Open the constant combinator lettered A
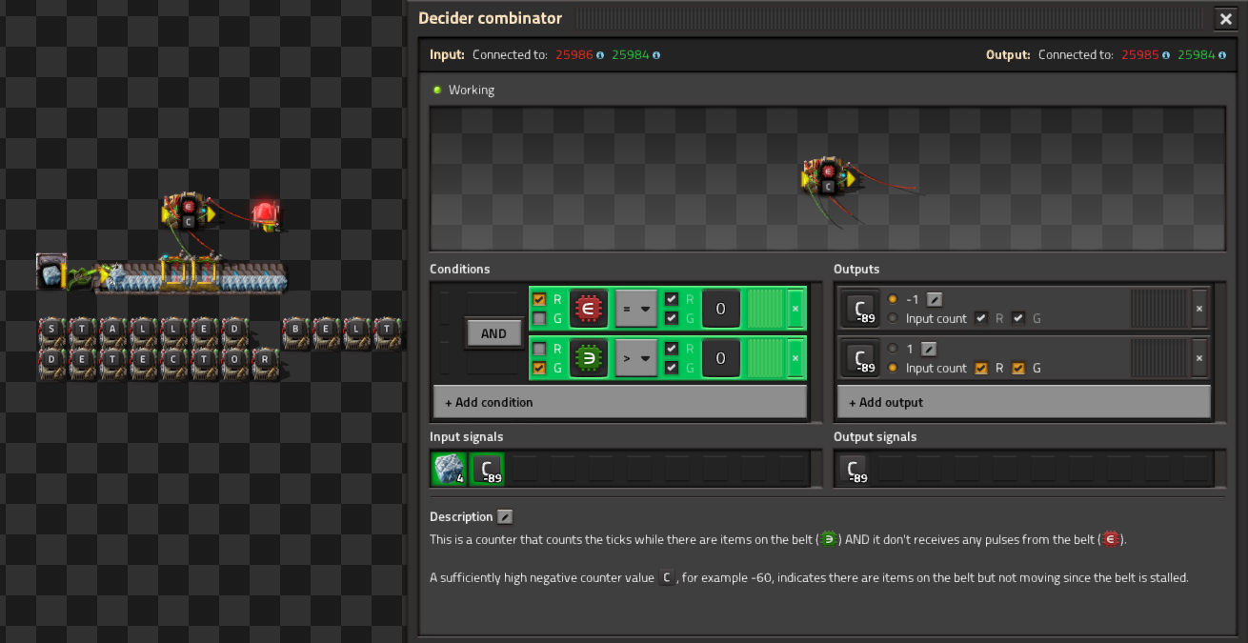Image resolution: width=1248 pixels, height=643 pixels. (112, 332)
